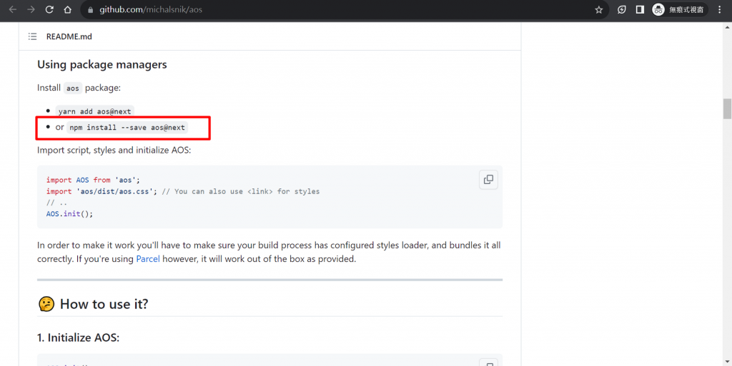Reload the GitHub page
This screenshot has height=366, width=732.
pyautogui.click(x=49, y=10)
